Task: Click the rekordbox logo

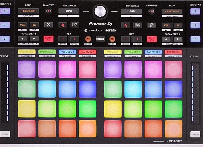Action: point(93,30)
